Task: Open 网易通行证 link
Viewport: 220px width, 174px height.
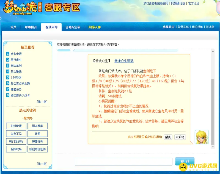Action: point(178,3)
